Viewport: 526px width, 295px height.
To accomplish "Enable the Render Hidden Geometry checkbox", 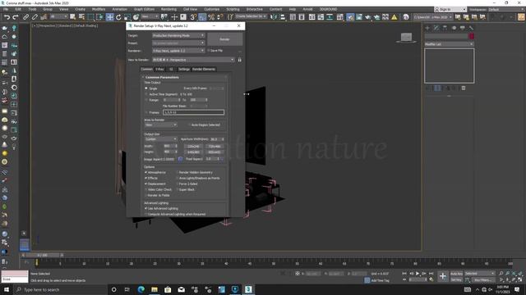I will (x=178, y=172).
